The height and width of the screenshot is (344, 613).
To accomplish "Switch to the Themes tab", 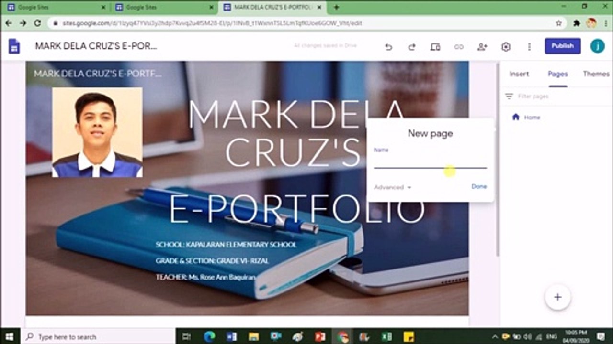I will [596, 74].
